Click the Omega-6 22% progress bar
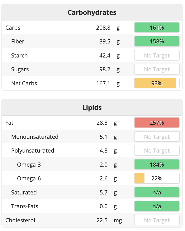Screen dimensions: 185x231 (157, 178)
